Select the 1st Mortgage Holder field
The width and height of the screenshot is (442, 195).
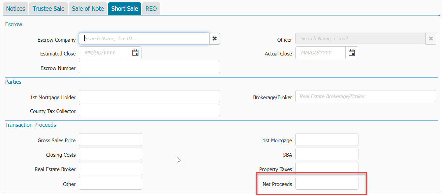click(x=149, y=96)
